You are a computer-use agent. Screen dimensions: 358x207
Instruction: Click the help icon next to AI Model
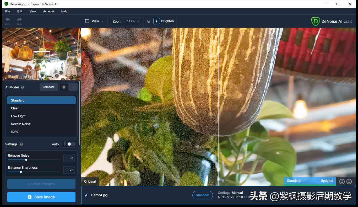pyautogui.click(x=22, y=87)
